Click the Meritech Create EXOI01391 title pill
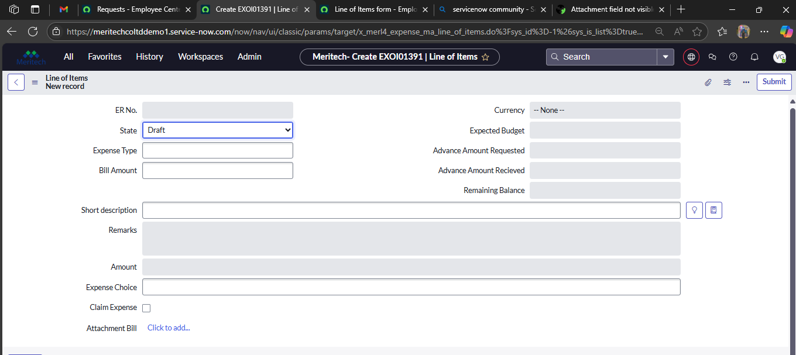The height and width of the screenshot is (355, 796). click(400, 57)
